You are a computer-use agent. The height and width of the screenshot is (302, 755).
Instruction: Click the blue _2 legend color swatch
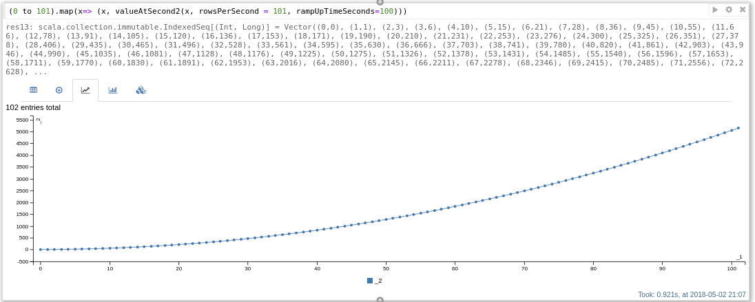pyautogui.click(x=370, y=281)
